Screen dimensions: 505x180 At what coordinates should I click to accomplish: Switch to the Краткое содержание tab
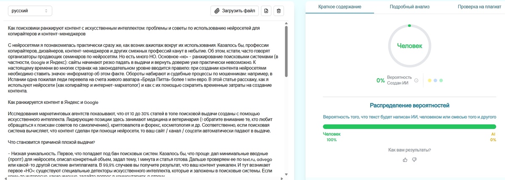pyautogui.click(x=340, y=7)
